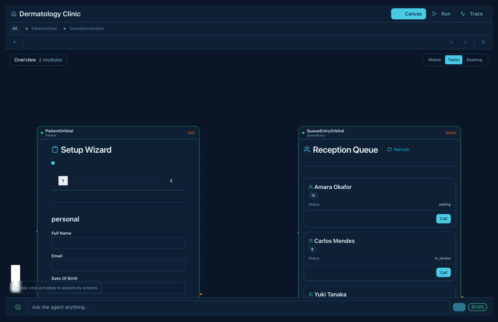
Task: Switch preview to Mobile viewport
Action: pos(434,60)
